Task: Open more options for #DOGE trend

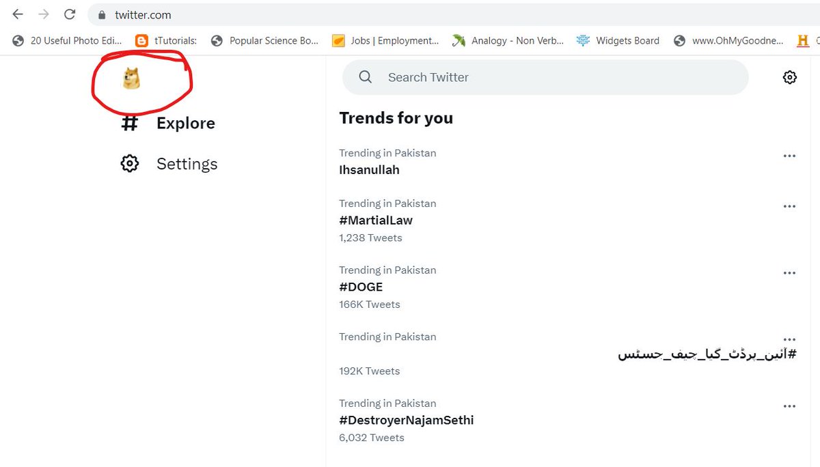Action: point(789,273)
